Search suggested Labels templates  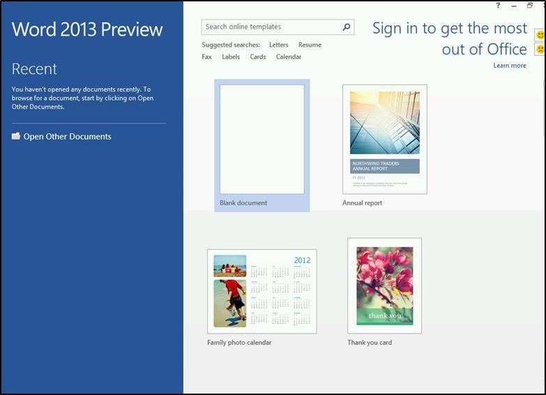tap(231, 57)
